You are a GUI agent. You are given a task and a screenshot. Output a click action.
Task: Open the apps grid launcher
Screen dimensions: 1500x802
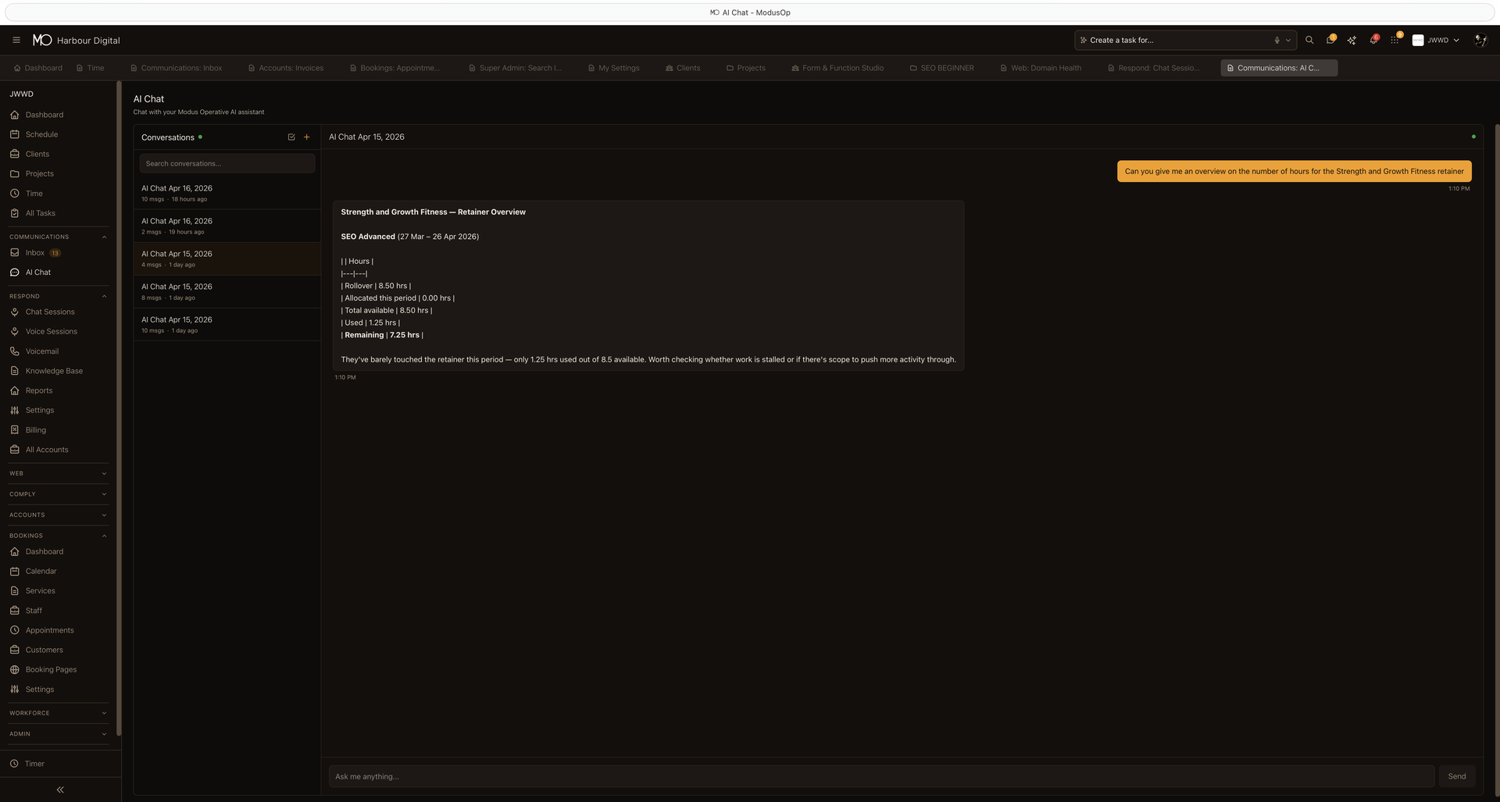click(x=1394, y=40)
